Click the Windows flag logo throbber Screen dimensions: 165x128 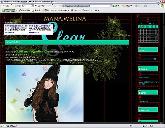pos(162,6)
